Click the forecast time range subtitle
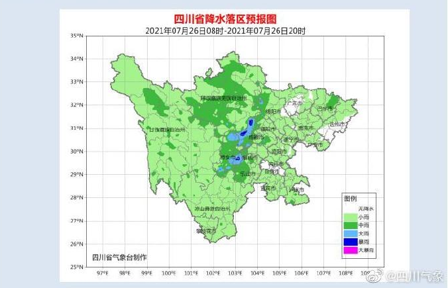Image resolution: width=448 pixels, height=288 pixels. pos(225,30)
